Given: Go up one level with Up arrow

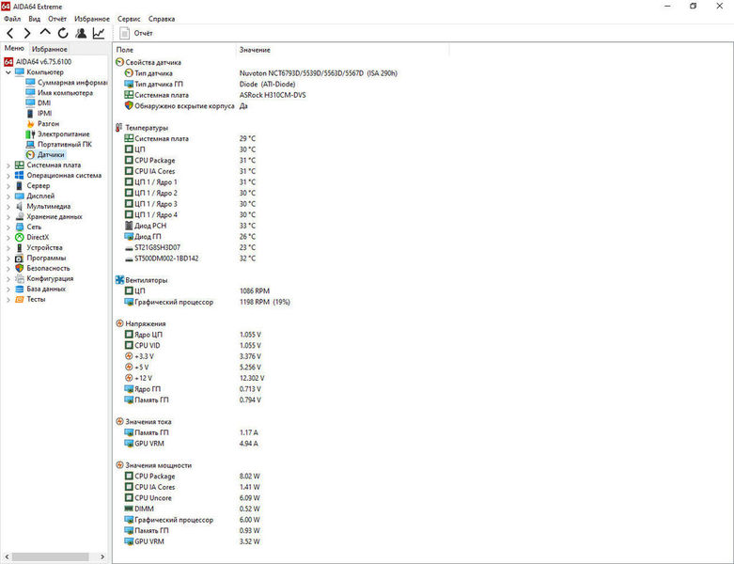Looking at the screenshot, I should point(45,32).
